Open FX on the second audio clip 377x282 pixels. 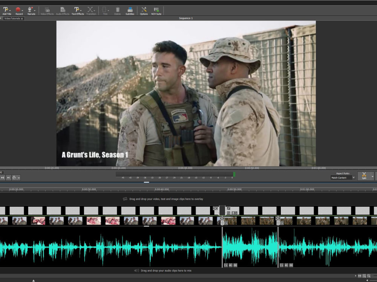point(226,265)
